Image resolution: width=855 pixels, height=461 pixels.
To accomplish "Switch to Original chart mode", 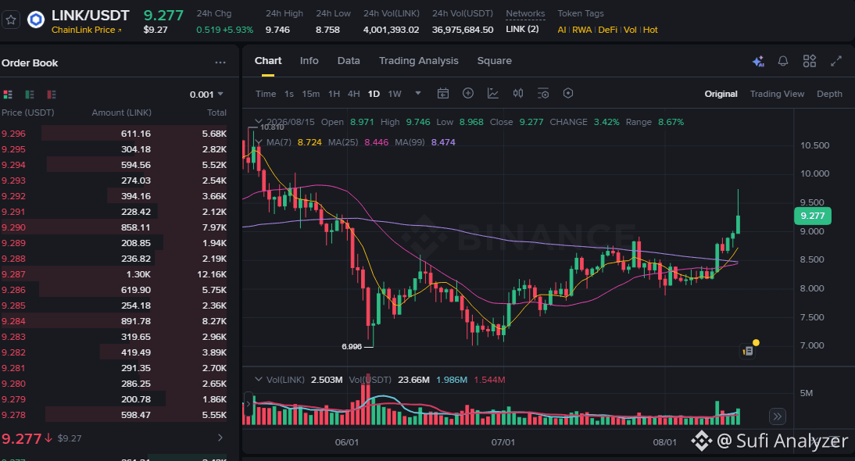I will coord(721,94).
